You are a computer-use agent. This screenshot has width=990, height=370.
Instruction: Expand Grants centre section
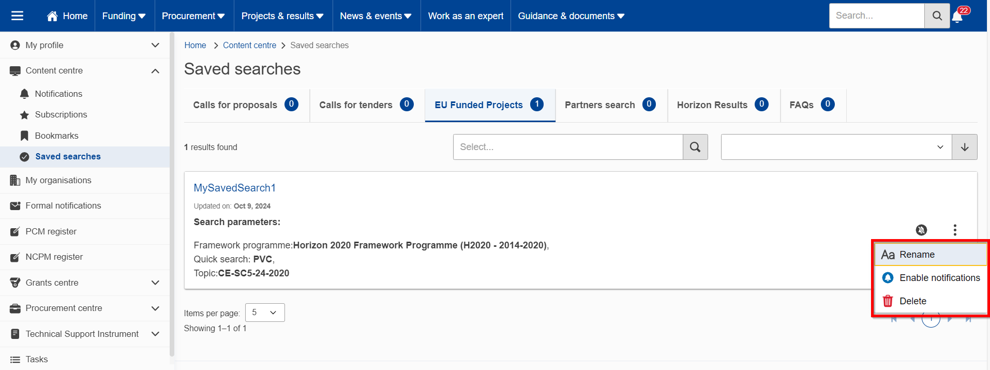coord(85,283)
